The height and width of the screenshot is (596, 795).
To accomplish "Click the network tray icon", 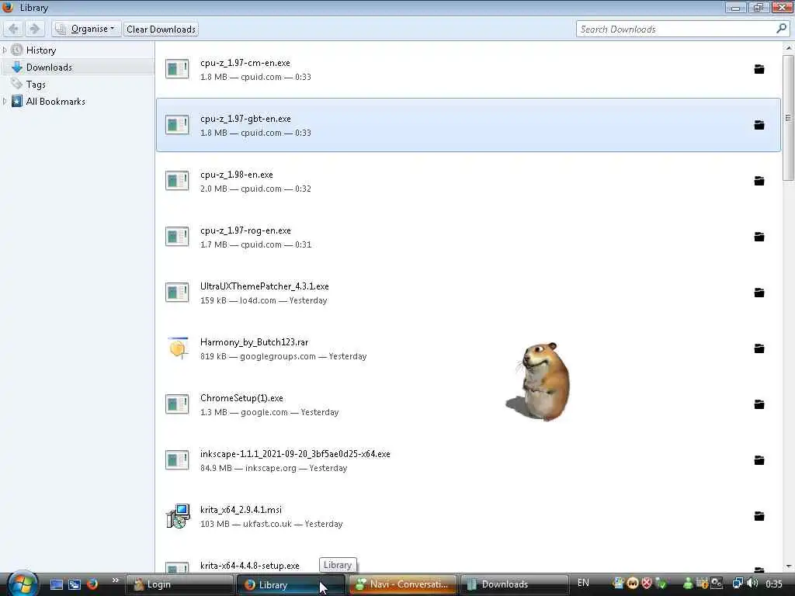I will point(738,584).
